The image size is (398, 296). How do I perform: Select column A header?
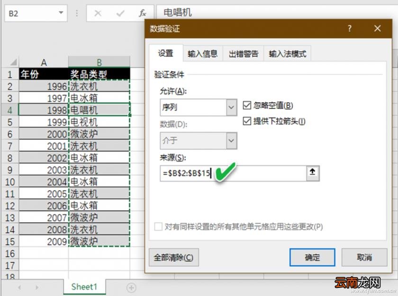(44, 62)
